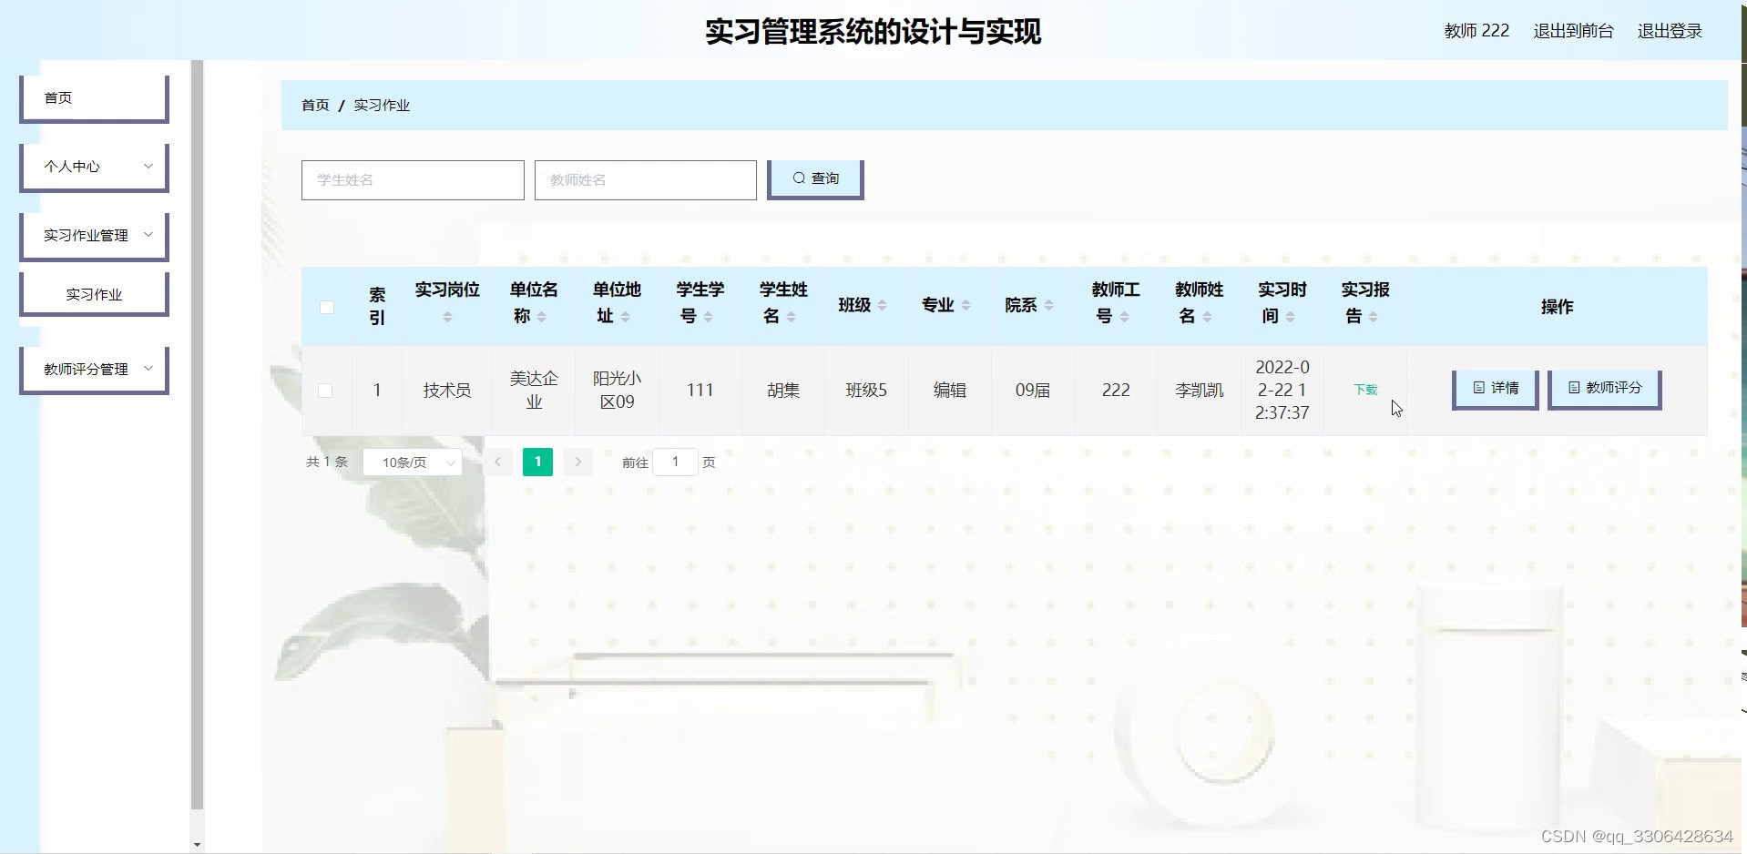The image size is (1747, 854).
Task: Sort by 教师工号 column arrows
Action: [1124, 317]
